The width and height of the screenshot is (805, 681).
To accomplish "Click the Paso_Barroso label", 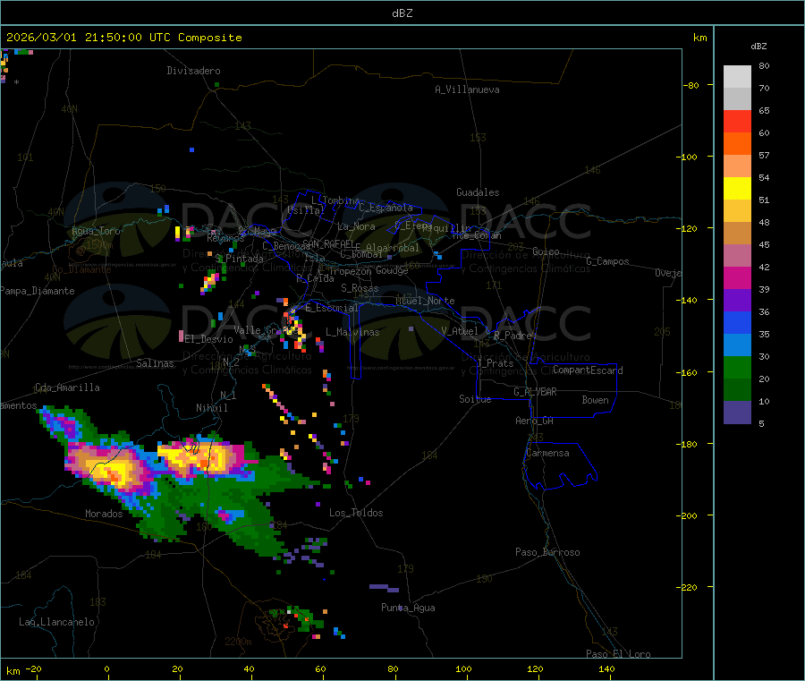I will point(547,552).
